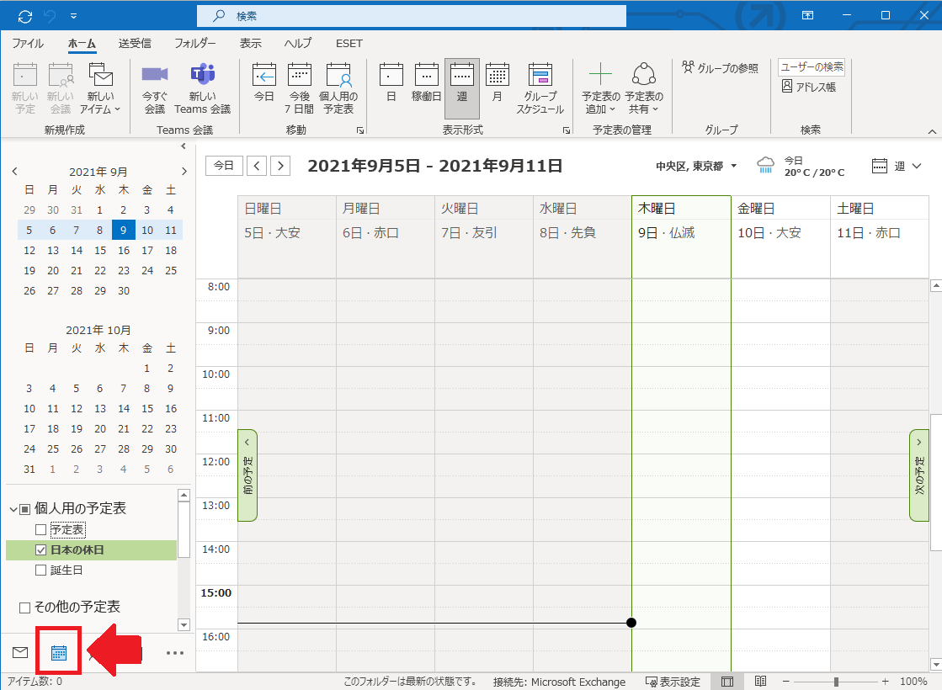Uncheck the 日本の休日 calendar checkbox
The image size is (942, 690).
coord(41,550)
